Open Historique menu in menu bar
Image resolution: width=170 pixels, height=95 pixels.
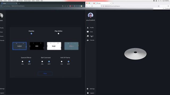tap(20, 1)
